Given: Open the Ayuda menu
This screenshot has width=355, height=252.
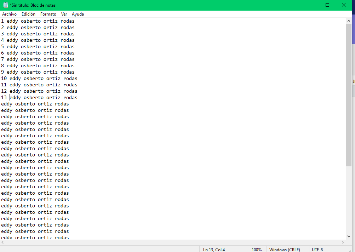Looking at the screenshot, I should coord(78,14).
